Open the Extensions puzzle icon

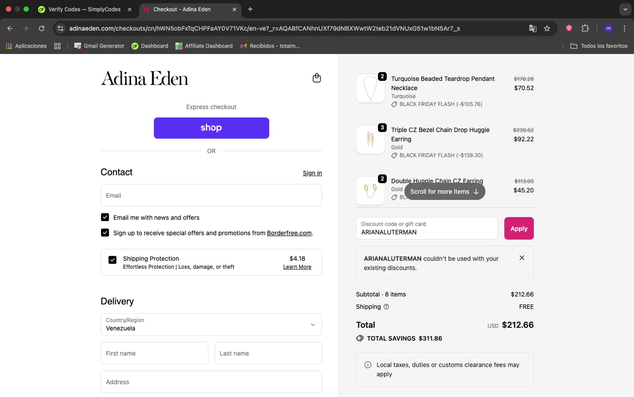(x=585, y=28)
